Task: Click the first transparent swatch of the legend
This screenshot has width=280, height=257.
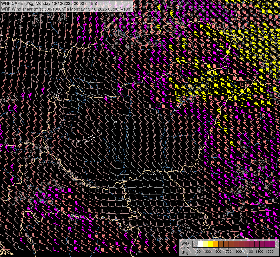Action: tap(195, 244)
